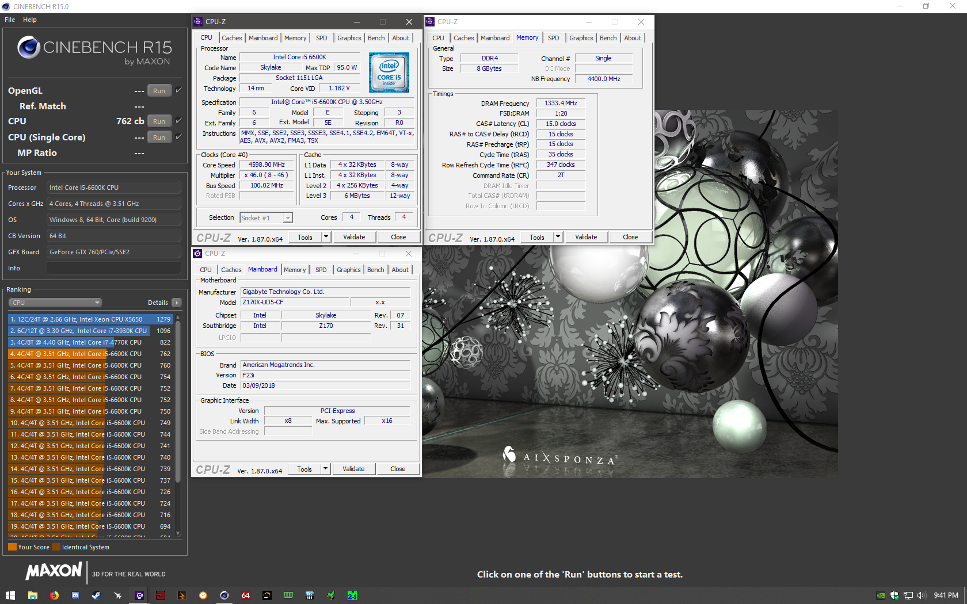Toggle the OpenGL test checkbox
Viewport: 967px width, 604px height.
coord(179,90)
